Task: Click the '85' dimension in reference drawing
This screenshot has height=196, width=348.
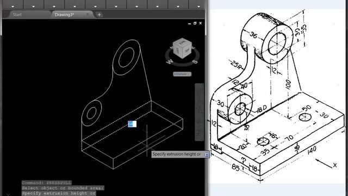Action: 235,167
